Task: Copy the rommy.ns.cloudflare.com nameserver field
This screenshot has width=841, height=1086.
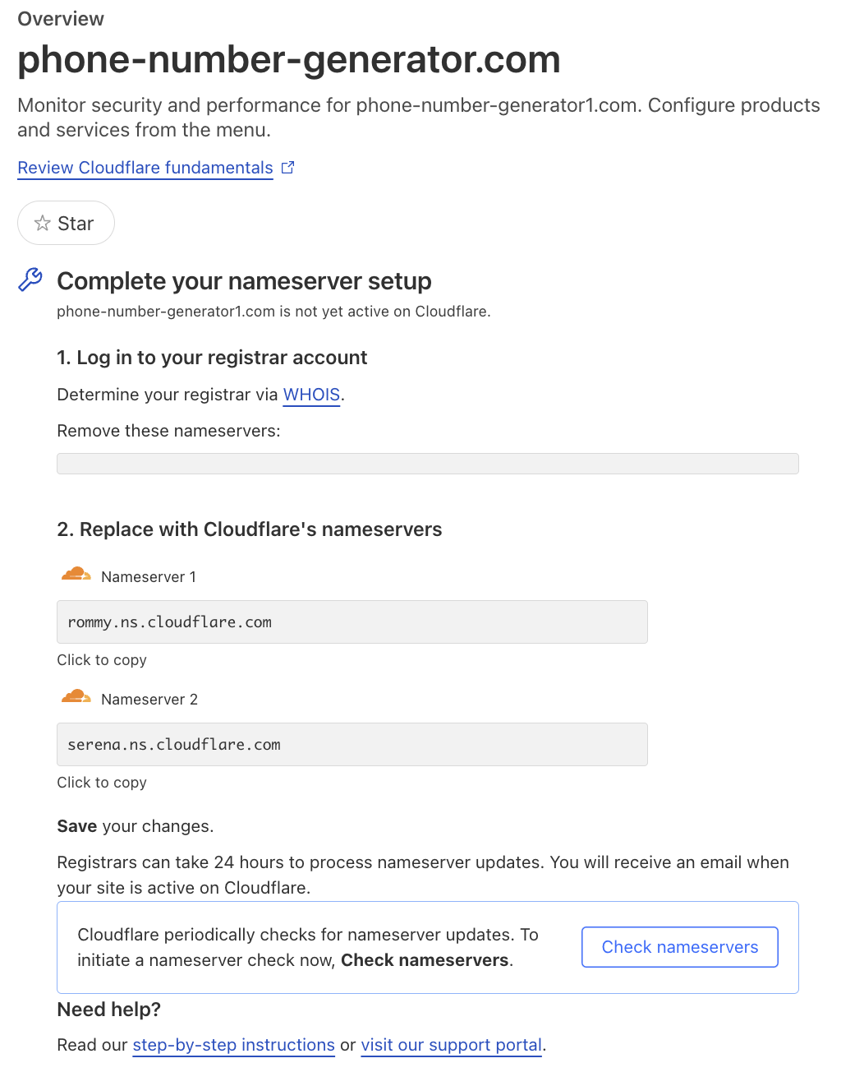Action: [x=352, y=622]
